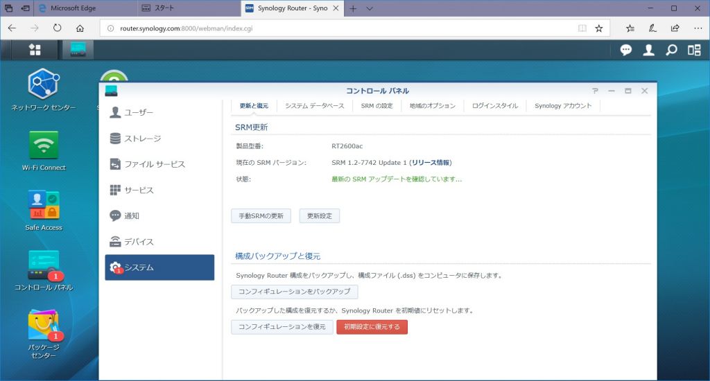
Task: Add page to favorites star
Action: pos(598,28)
